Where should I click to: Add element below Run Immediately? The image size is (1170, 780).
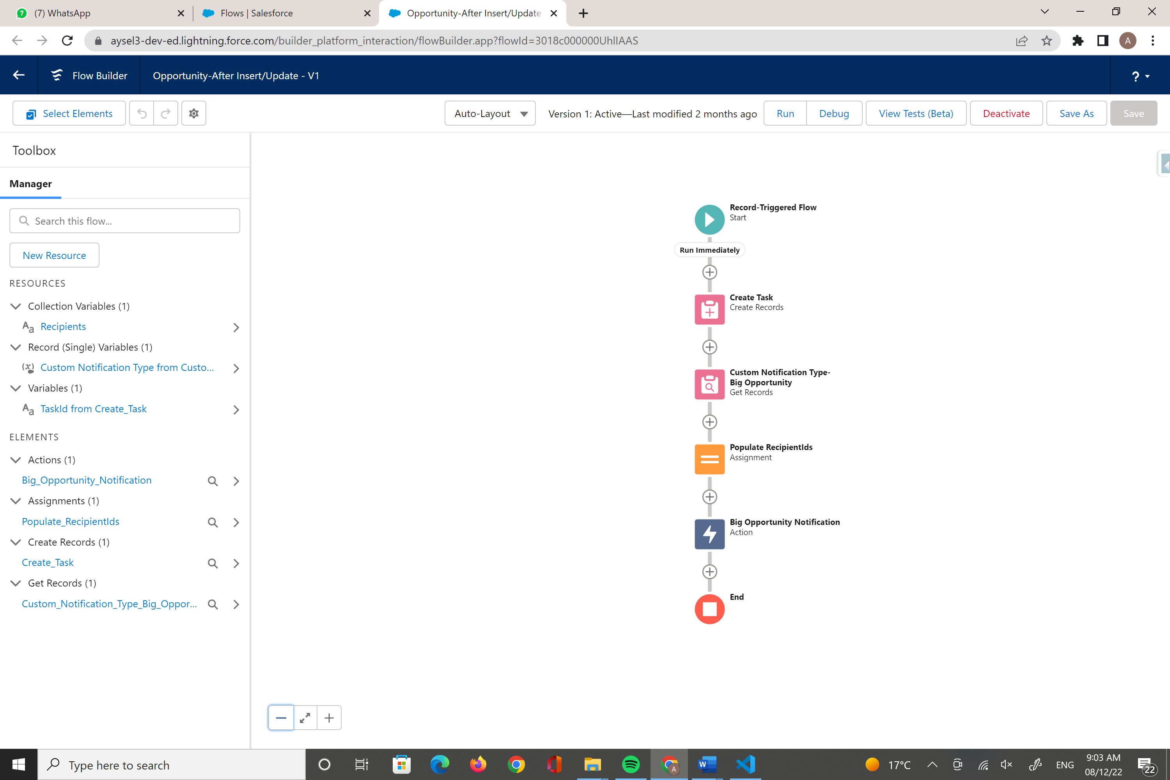tap(709, 272)
